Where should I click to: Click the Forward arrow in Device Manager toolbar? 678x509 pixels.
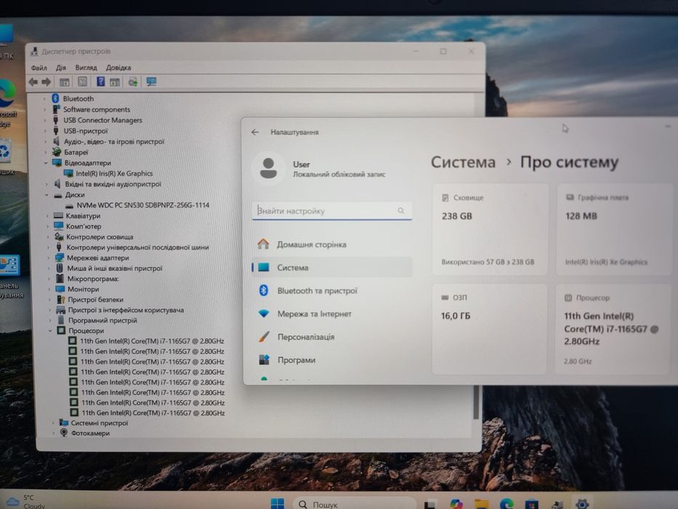[x=47, y=81]
